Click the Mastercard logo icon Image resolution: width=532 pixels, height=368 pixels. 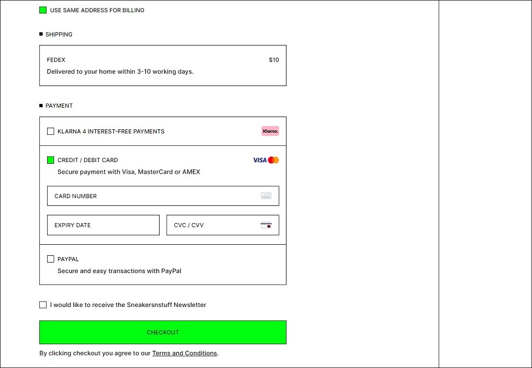pos(273,160)
